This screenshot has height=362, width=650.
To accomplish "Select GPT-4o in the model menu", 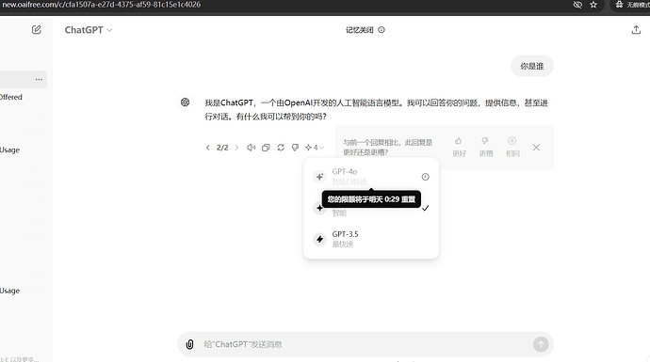I will pos(371,177).
